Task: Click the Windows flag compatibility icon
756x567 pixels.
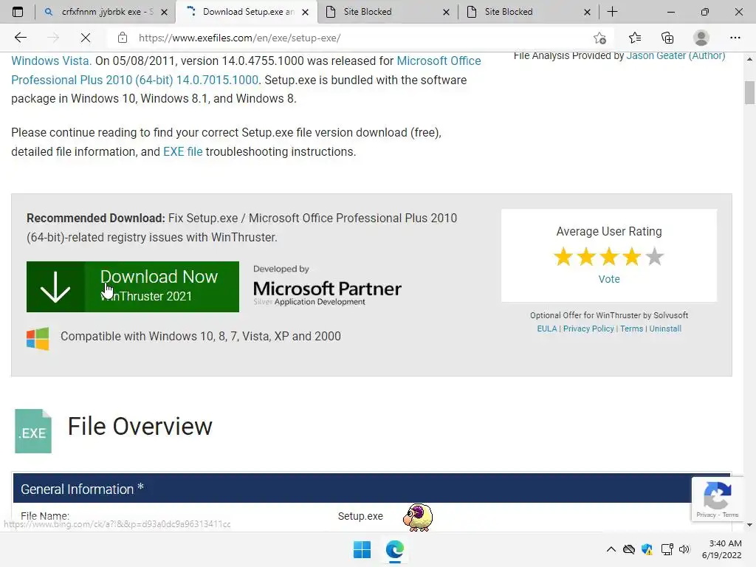Action: [x=38, y=338]
